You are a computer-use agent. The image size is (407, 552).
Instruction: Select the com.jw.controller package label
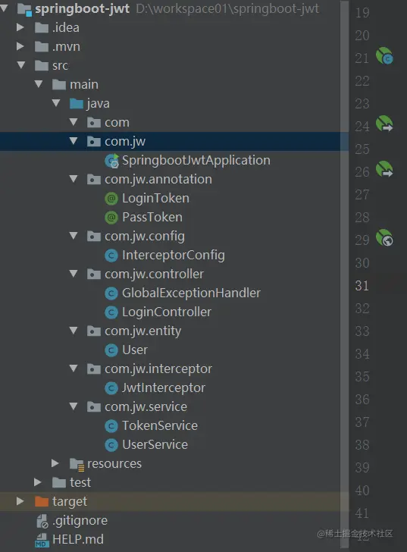154,274
